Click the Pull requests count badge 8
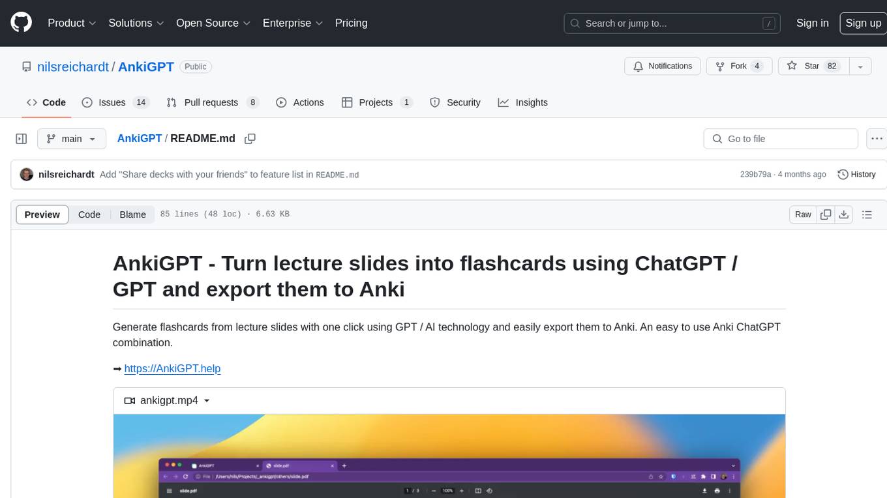Screen dimensions: 887x498 tap(253, 102)
